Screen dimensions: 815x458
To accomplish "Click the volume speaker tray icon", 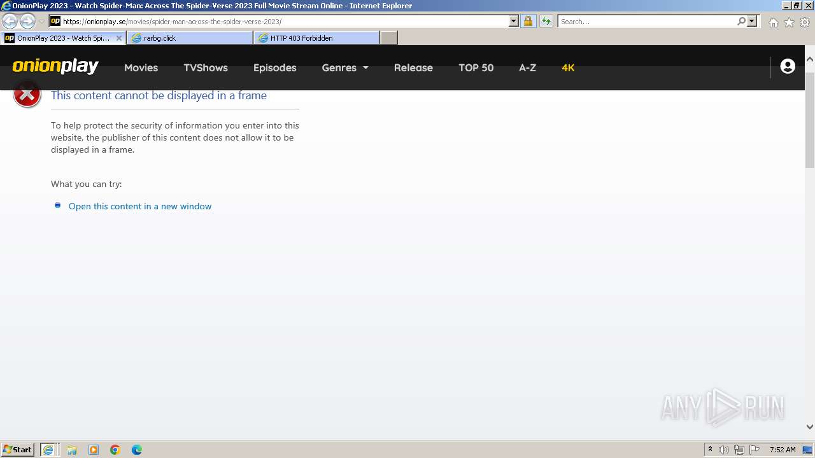I will 724,450.
